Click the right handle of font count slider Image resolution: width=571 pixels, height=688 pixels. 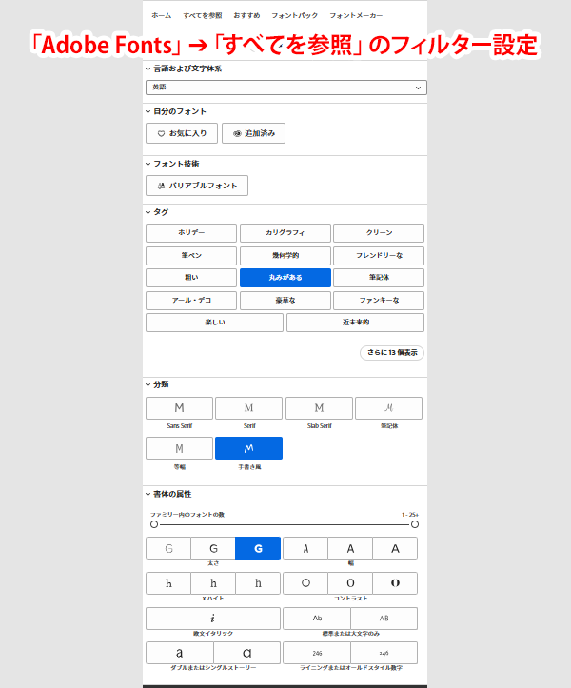(x=415, y=524)
